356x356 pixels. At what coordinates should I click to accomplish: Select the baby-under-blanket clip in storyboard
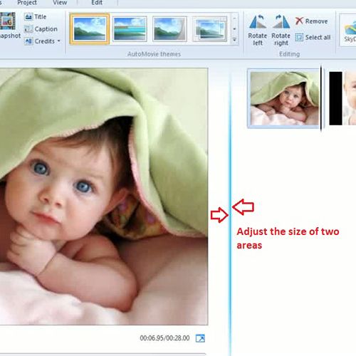coord(284,98)
